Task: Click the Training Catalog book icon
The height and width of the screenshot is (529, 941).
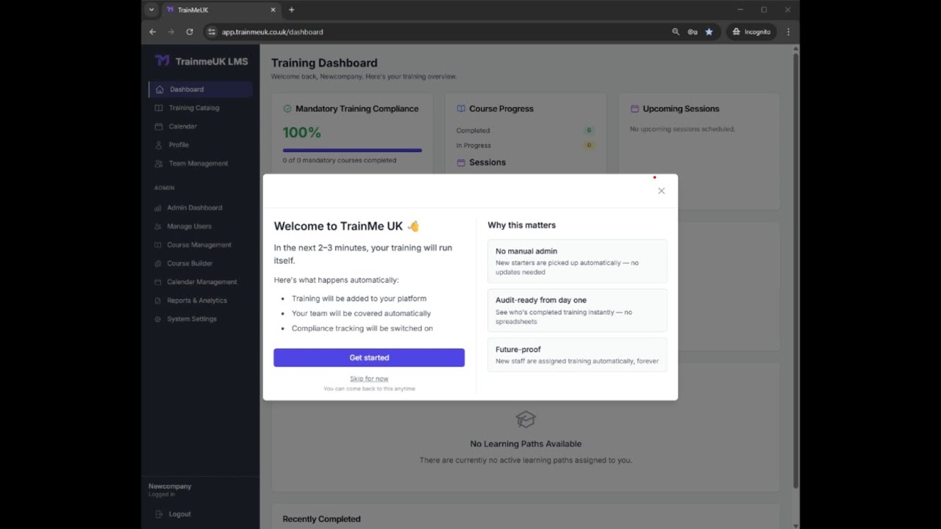Action: pyautogui.click(x=159, y=108)
